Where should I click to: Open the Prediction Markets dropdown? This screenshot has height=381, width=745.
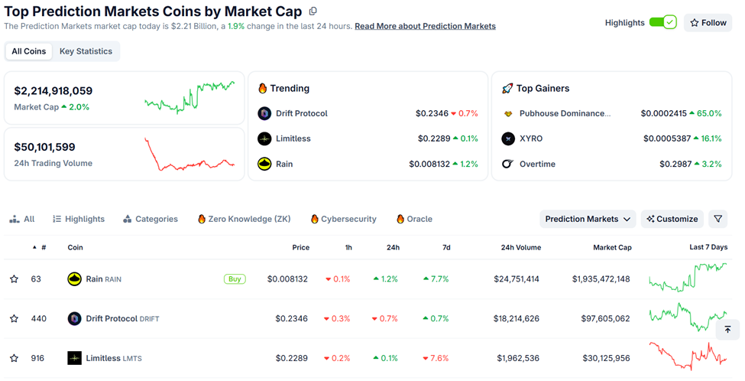pyautogui.click(x=588, y=219)
